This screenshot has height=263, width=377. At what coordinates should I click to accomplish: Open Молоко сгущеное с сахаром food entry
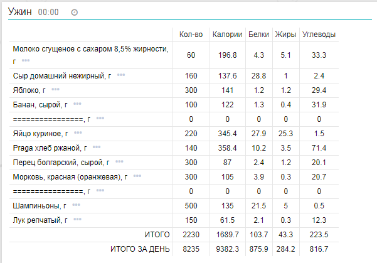90,49
